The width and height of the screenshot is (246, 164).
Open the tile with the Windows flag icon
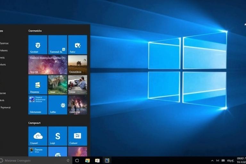point(38,85)
